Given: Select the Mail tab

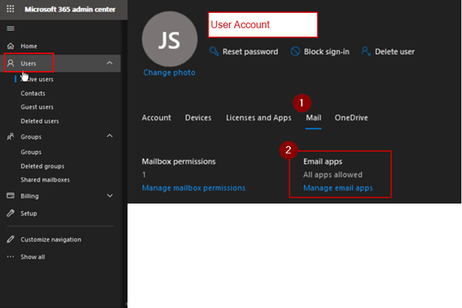Looking at the screenshot, I should coord(314,118).
